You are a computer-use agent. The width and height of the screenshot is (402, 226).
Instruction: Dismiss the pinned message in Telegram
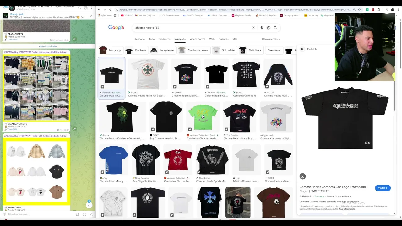91,16
